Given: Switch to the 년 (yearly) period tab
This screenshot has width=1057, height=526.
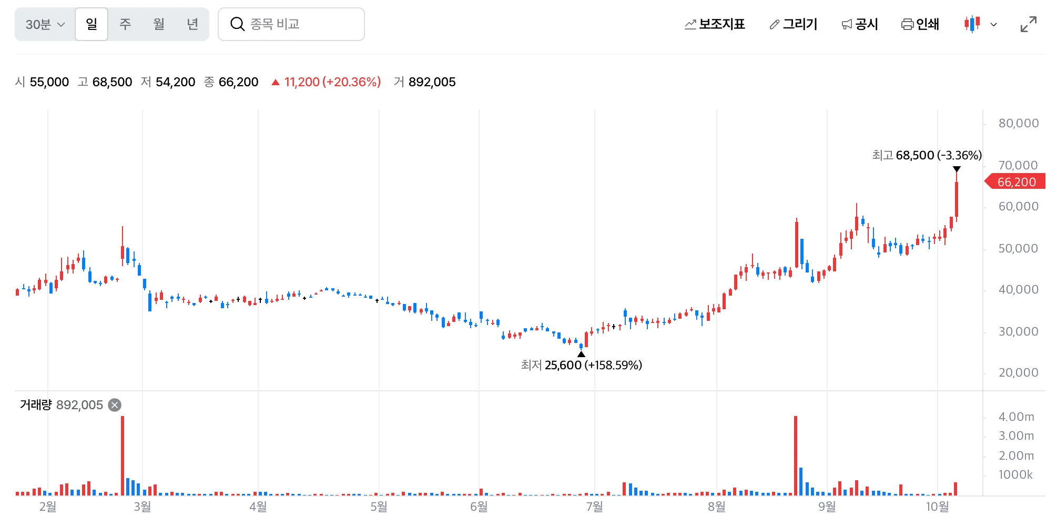Looking at the screenshot, I should [192, 24].
